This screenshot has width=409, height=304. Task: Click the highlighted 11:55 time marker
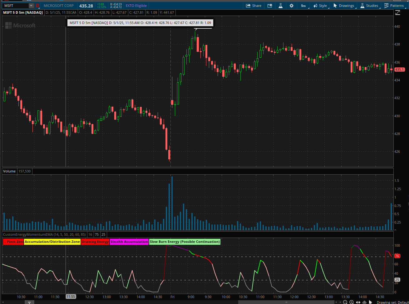tap(71, 297)
